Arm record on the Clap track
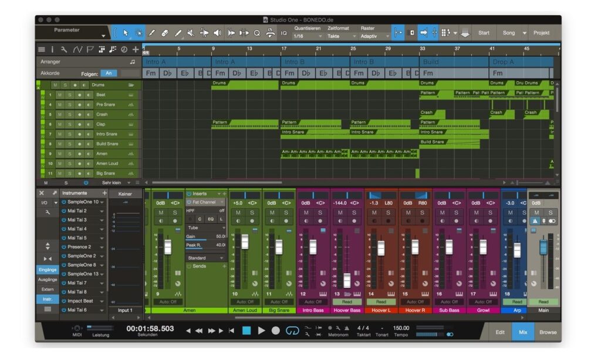Screen dimensions: 601x360 coord(79,124)
